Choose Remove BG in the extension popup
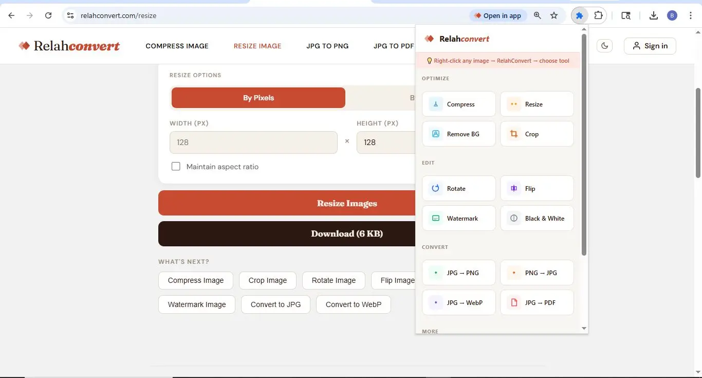 (458, 134)
